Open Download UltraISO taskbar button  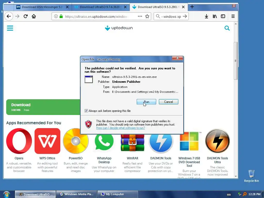(35, 194)
